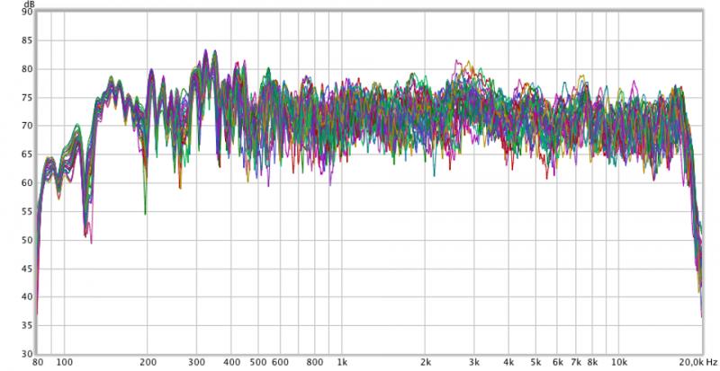Click the 100 Hz frequency label
The height and width of the screenshot is (371, 720).
tap(64, 362)
